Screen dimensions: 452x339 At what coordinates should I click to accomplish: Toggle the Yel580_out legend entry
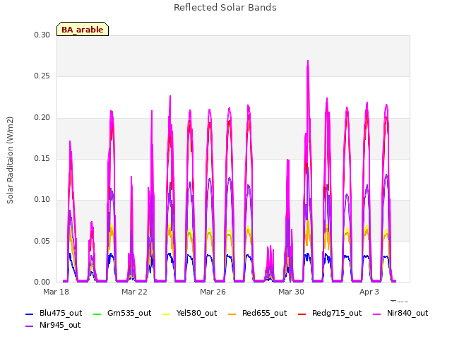(x=190, y=313)
